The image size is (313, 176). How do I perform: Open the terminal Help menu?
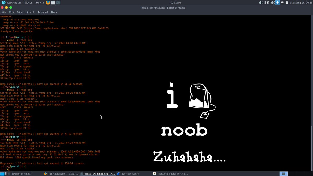pos(54,12)
